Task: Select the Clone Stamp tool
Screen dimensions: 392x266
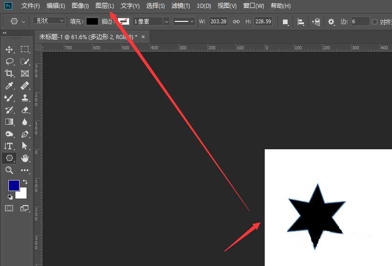Action: coord(25,98)
